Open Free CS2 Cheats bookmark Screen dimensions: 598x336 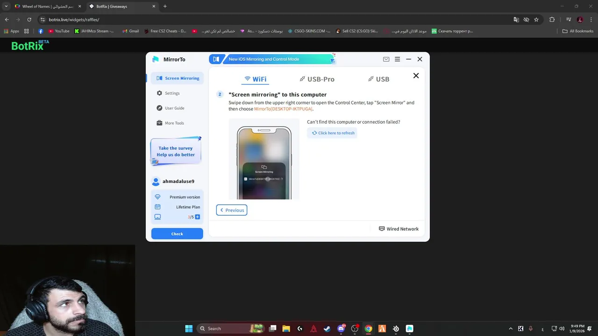(x=165, y=31)
